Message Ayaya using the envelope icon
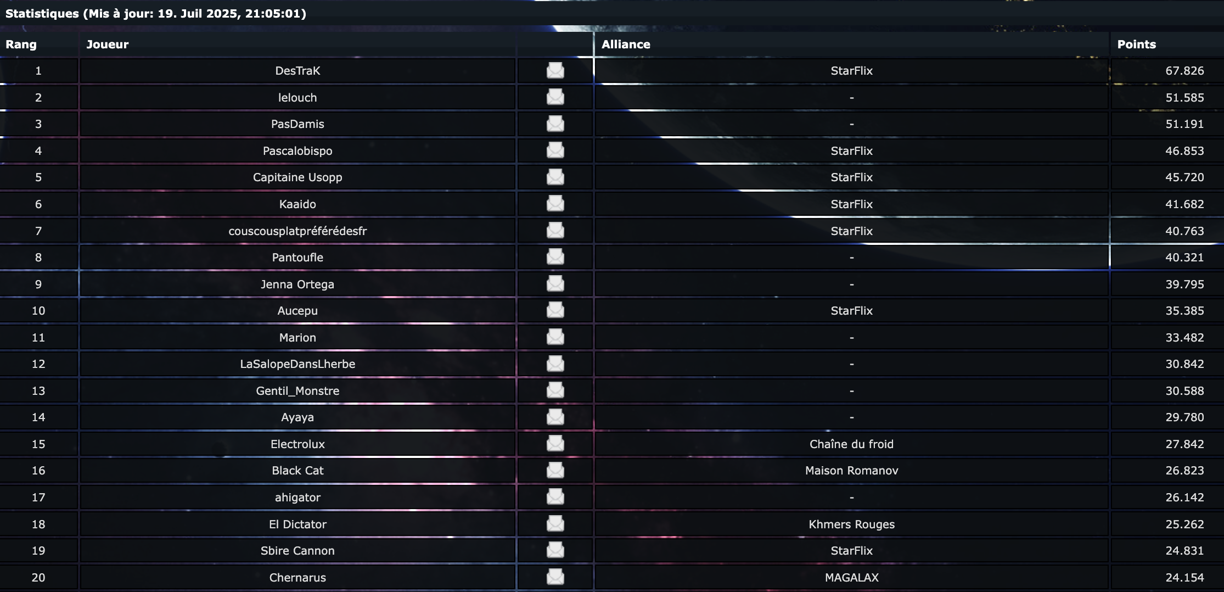The image size is (1224, 592). 555,417
